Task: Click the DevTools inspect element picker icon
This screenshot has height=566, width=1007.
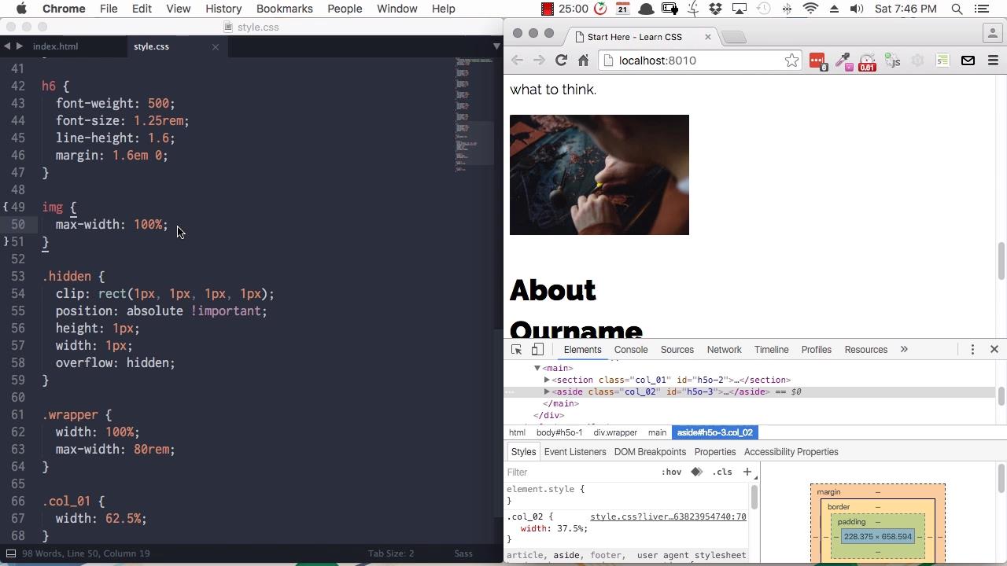Action: [x=517, y=350]
